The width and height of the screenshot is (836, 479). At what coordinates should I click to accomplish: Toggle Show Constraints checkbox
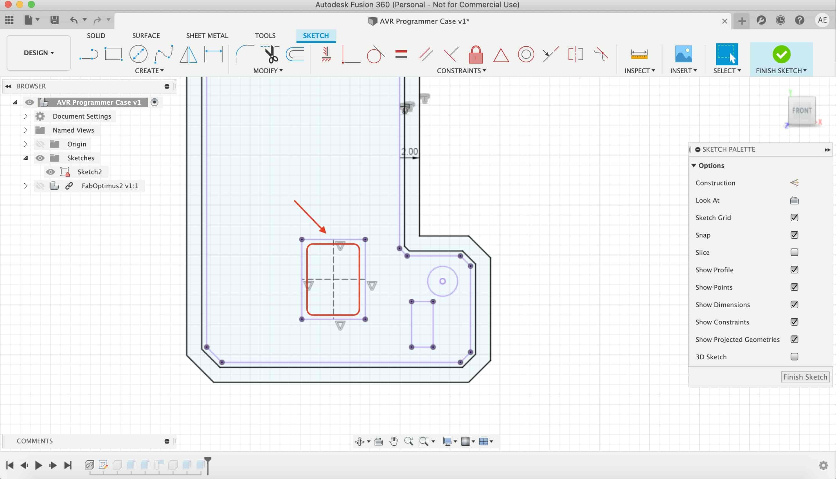794,322
